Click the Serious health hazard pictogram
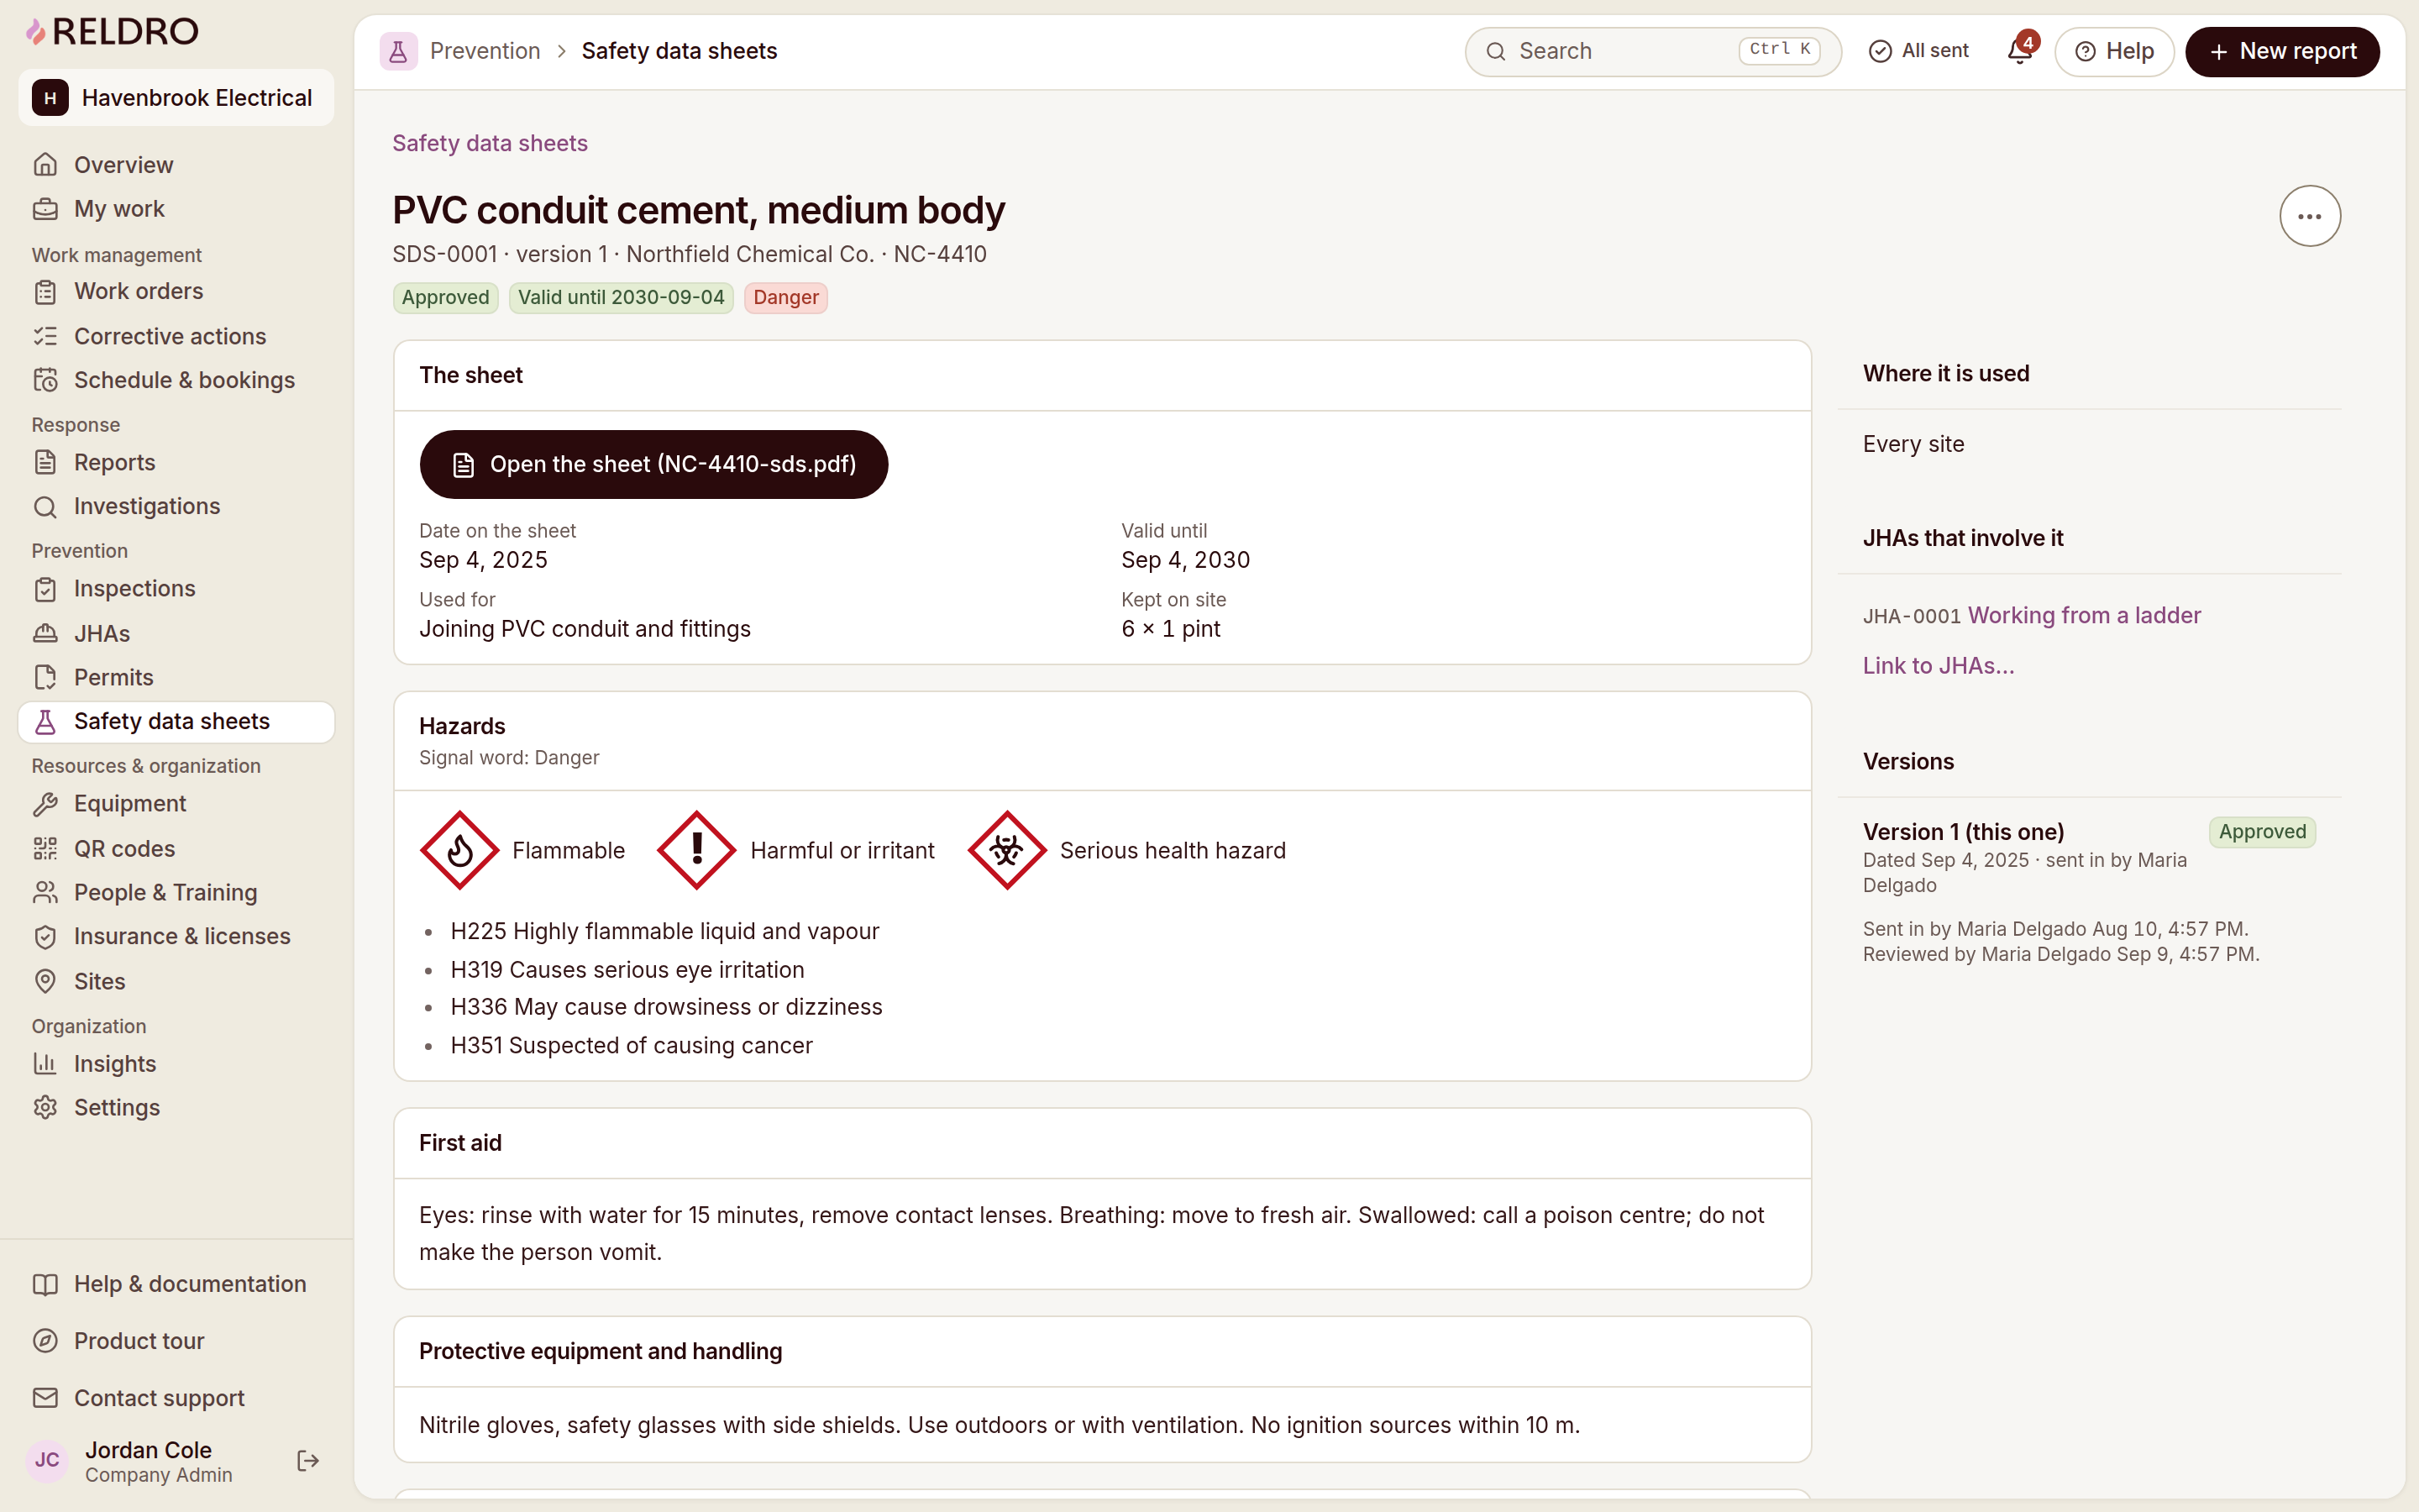 coord(1006,850)
